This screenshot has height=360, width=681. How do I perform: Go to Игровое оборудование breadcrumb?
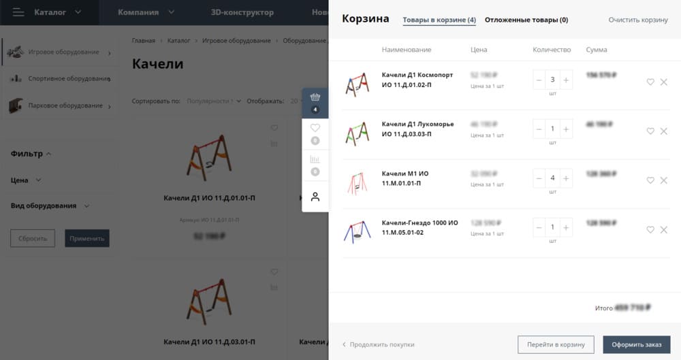(x=236, y=40)
